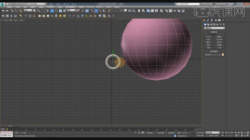The width and height of the screenshot is (250, 140).
Task: Enable the 自动栅格 checkbox
Action: [x=208, y=34]
